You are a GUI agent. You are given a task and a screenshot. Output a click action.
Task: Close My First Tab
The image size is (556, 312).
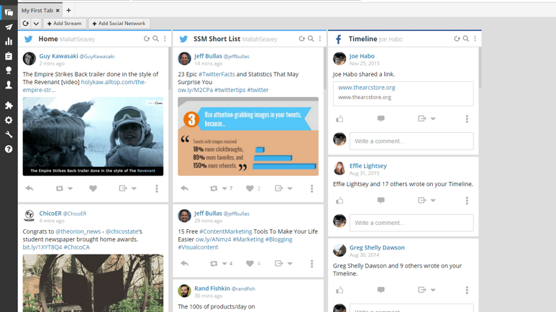[58, 11]
